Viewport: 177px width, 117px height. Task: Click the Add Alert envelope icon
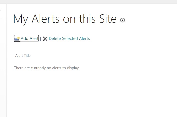(x=17, y=39)
